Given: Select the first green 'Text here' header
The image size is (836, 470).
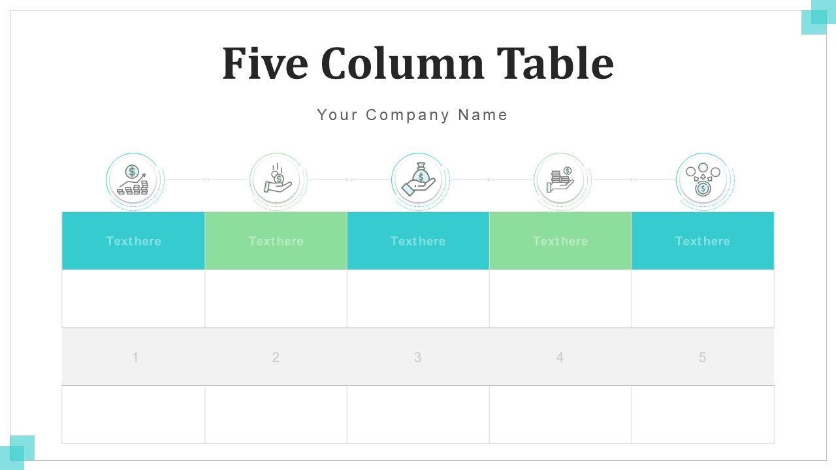Looking at the screenshot, I should [x=276, y=241].
